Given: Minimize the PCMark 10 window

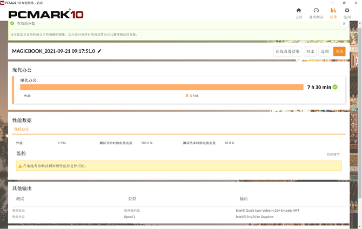Looking at the screenshot, I should [330, 3].
